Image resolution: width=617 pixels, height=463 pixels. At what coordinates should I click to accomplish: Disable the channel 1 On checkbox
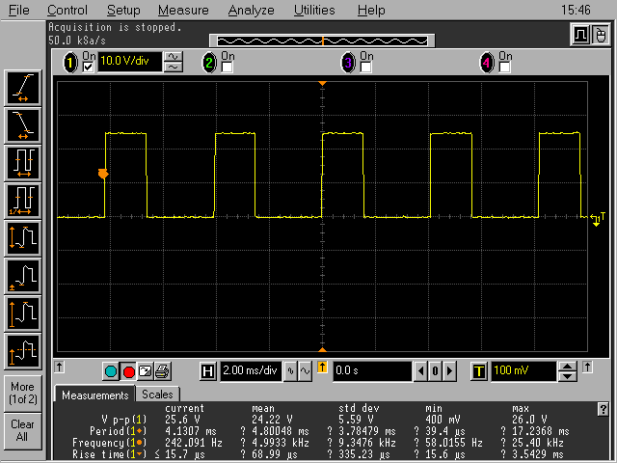tap(88, 67)
